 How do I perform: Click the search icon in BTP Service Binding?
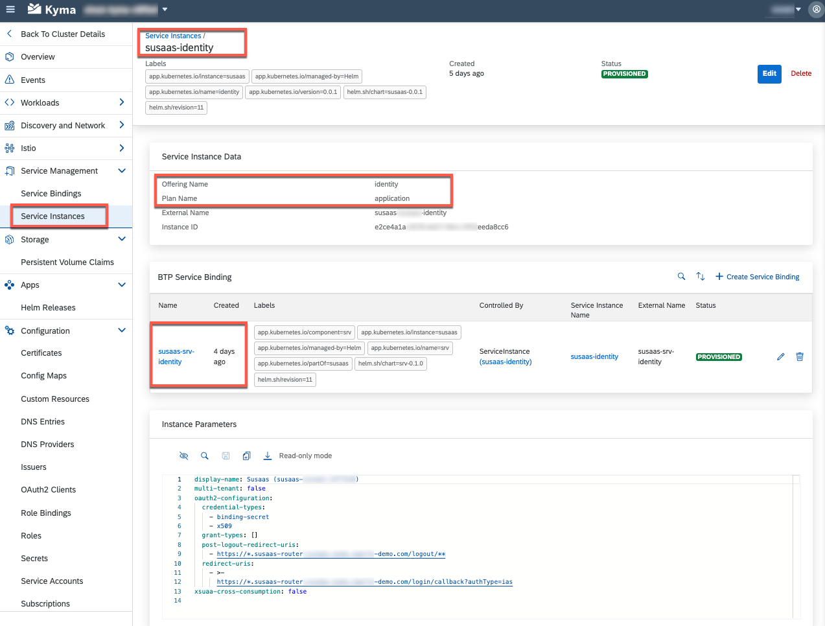point(681,277)
